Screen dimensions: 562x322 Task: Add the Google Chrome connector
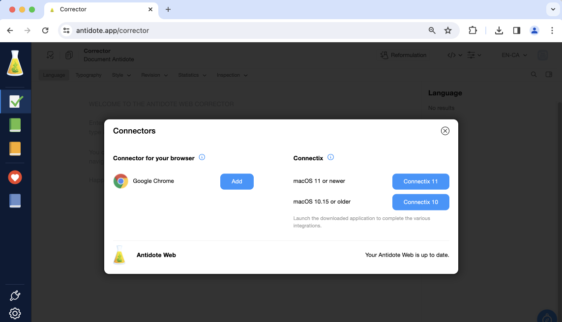[237, 181]
